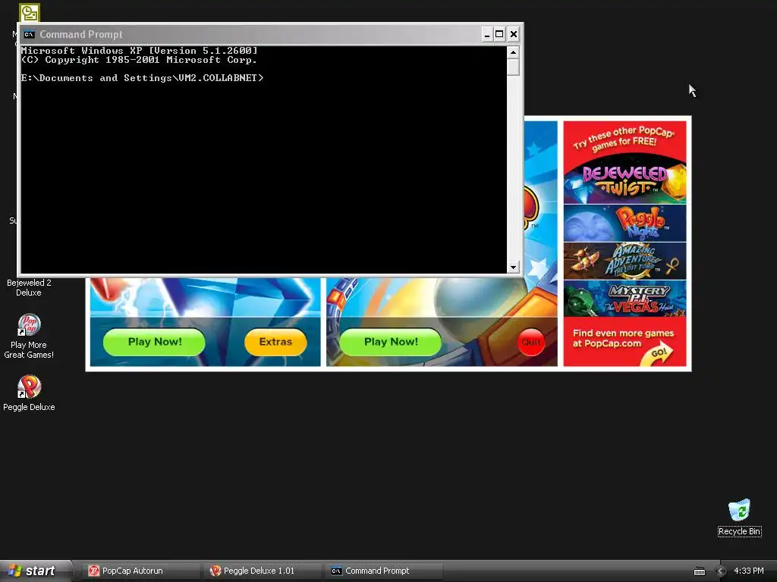Open Extras in PopCap Autorun
Viewport: 777px width, 582px height.
275,342
